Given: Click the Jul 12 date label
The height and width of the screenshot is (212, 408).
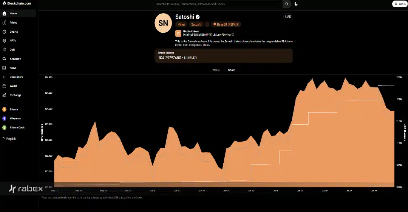Looking at the screenshot, I should [300, 191].
